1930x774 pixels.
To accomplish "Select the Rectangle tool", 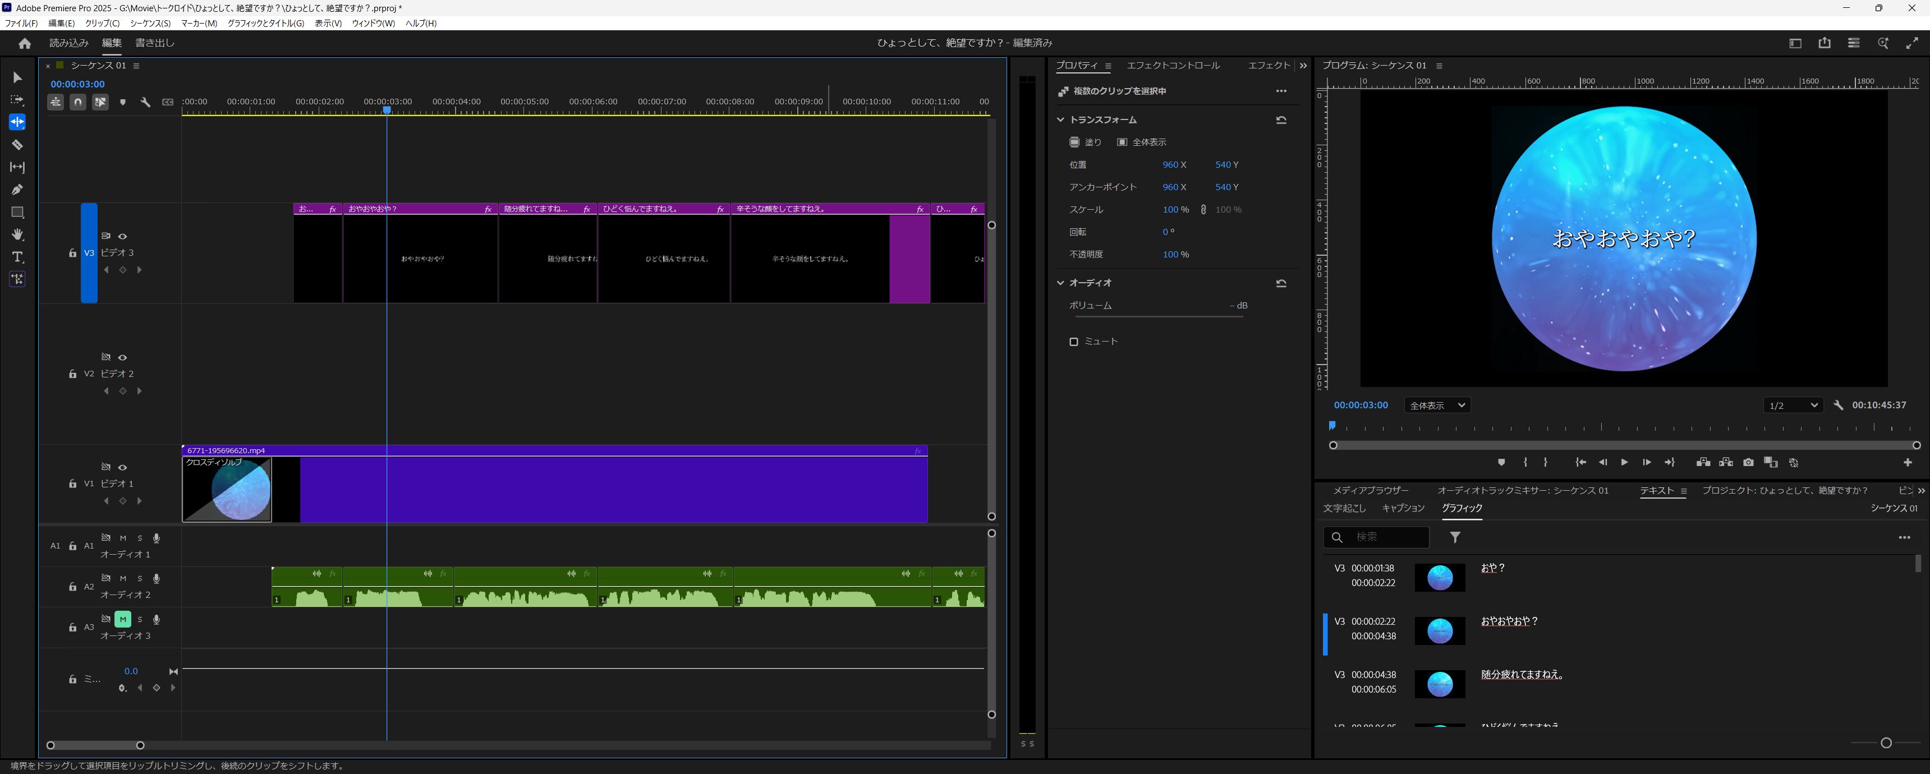I will point(17,212).
